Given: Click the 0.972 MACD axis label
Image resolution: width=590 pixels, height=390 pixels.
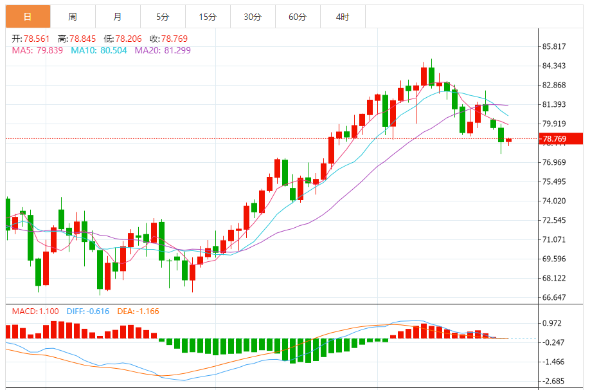Looking at the screenshot, I should tap(551, 323).
